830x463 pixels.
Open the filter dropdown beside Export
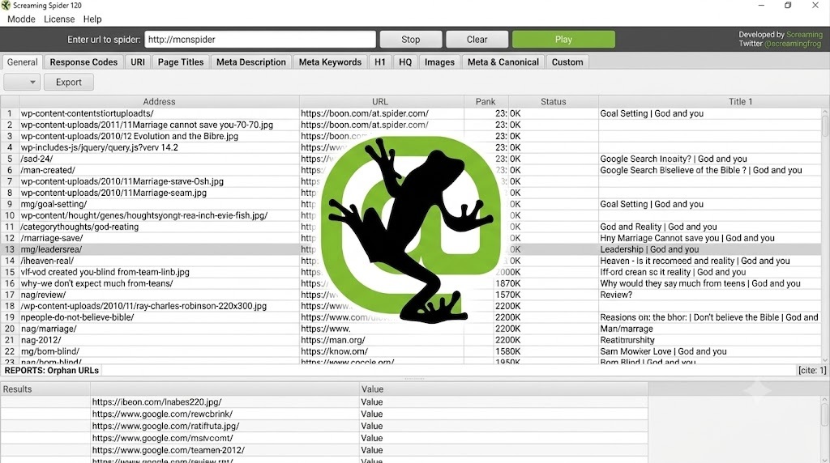pos(22,82)
